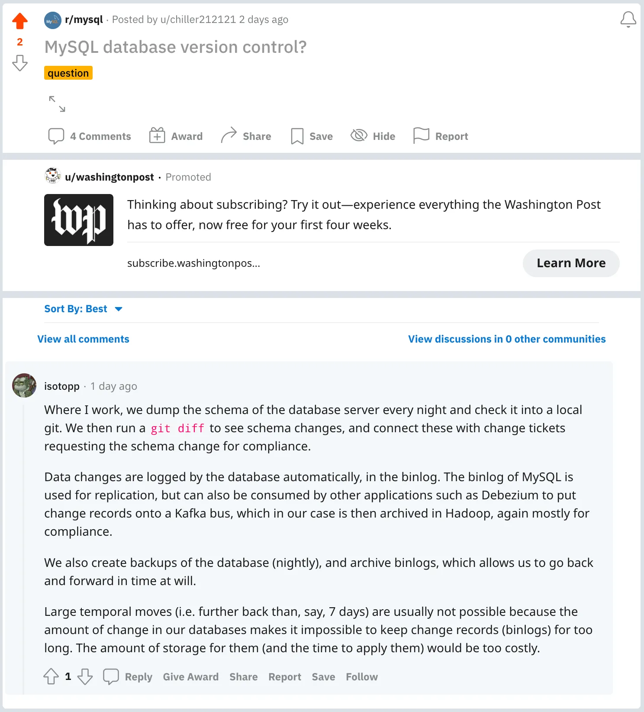
Task: Downvote isotopp's comment
Action: (x=85, y=677)
